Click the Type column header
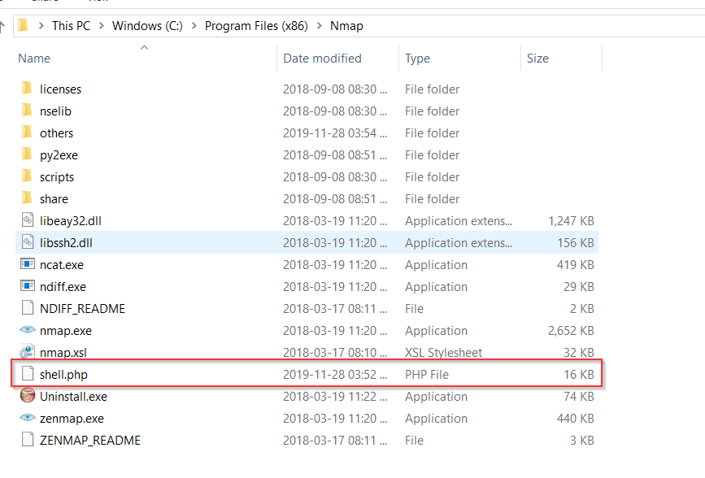 pos(418,59)
